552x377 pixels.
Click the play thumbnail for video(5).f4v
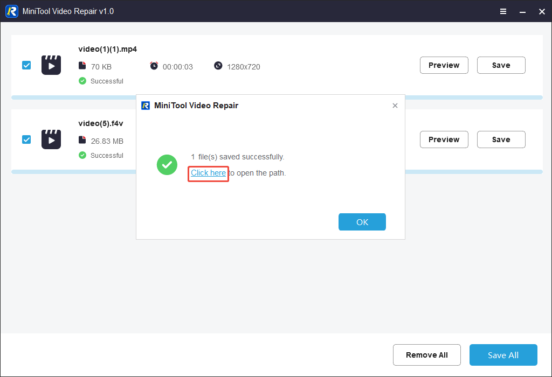pyautogui.click(x=51, y=139)
